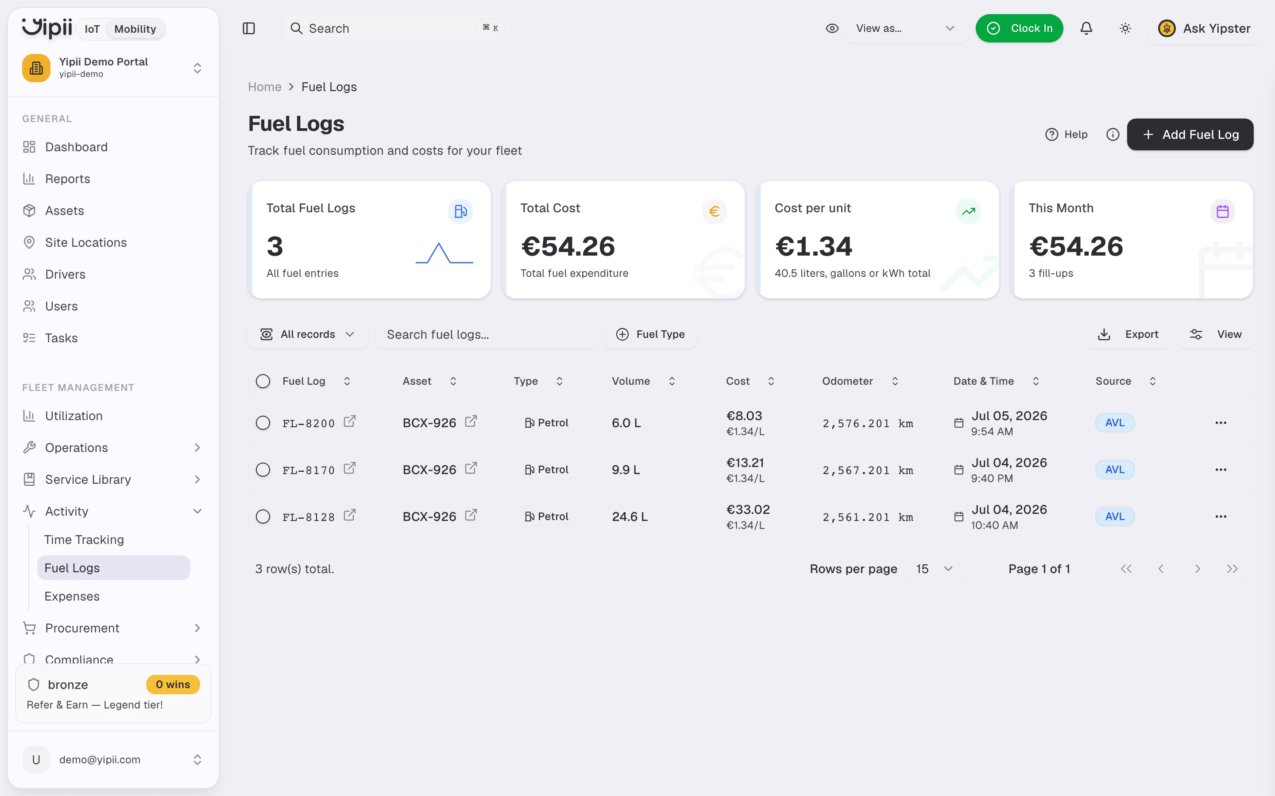
Task: Expand the Operations menu
Action: pos(113,448)
